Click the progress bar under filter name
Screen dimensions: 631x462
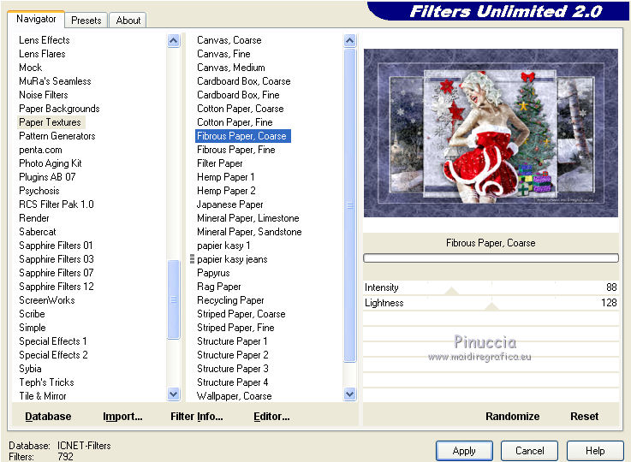click(491, 258)
